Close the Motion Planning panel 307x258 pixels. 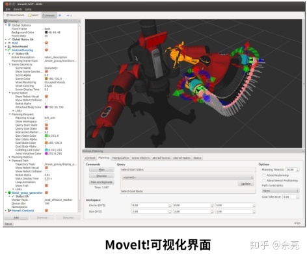(x=302, y=151)
